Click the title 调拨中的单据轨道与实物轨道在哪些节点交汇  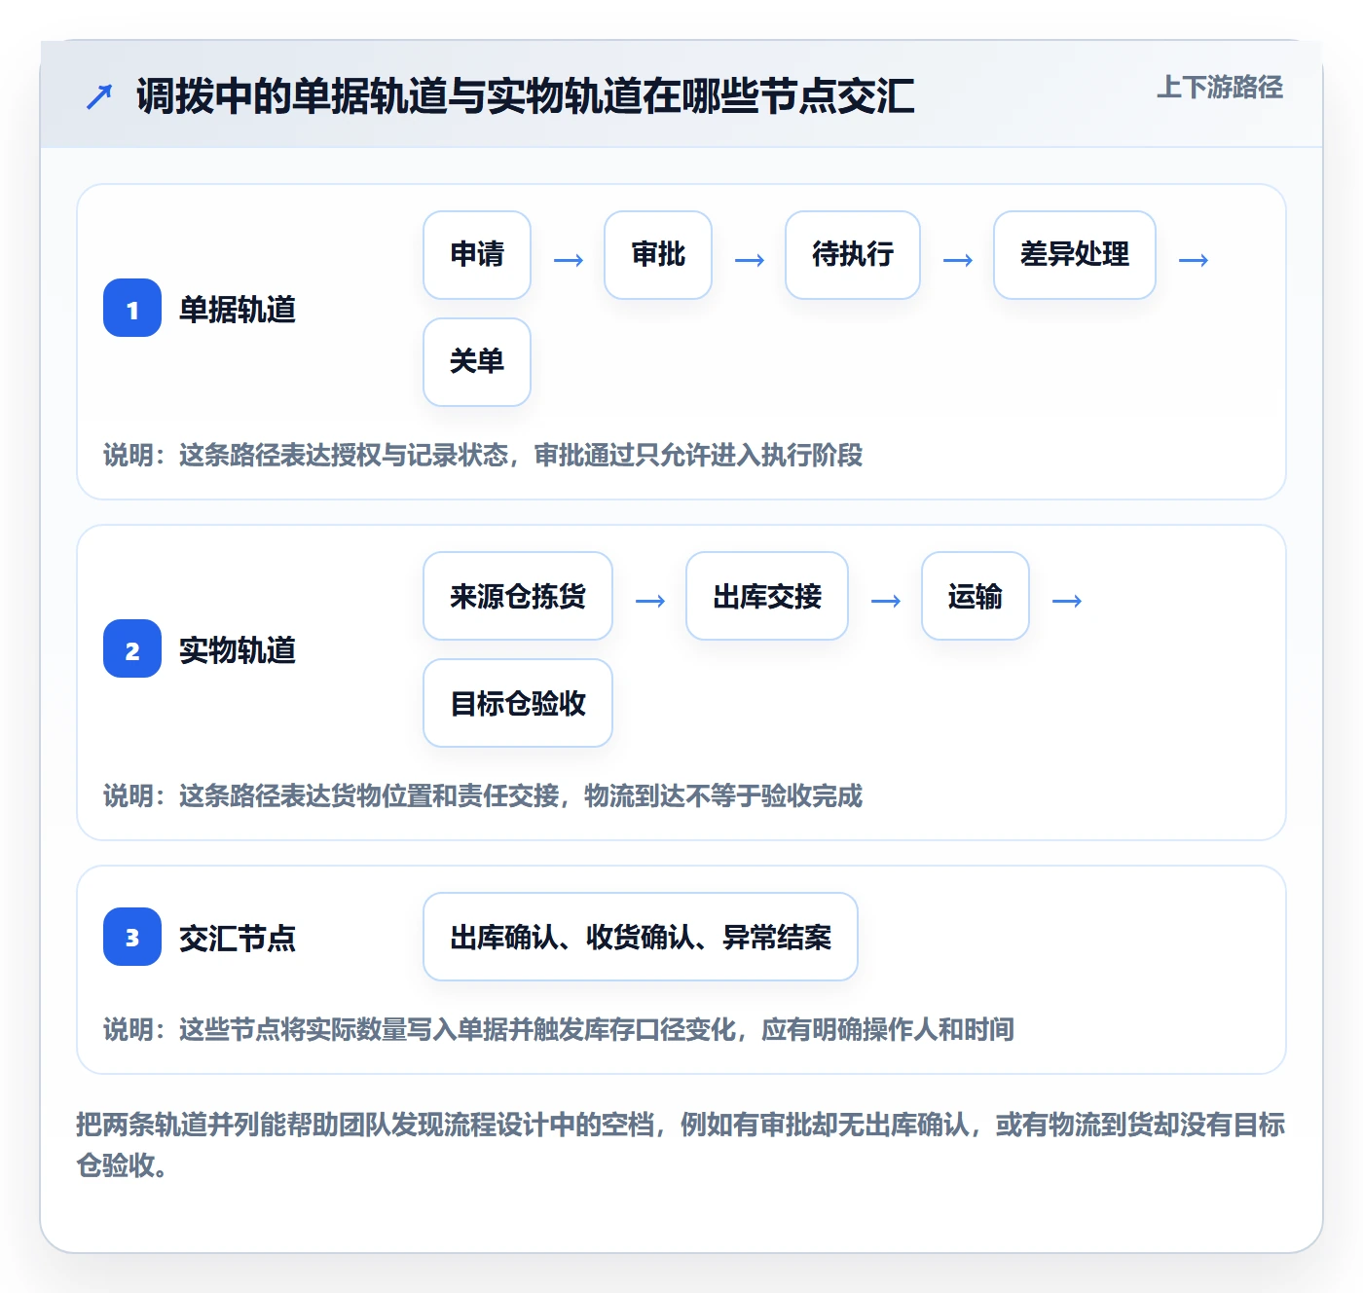click(x=526, y=96)
